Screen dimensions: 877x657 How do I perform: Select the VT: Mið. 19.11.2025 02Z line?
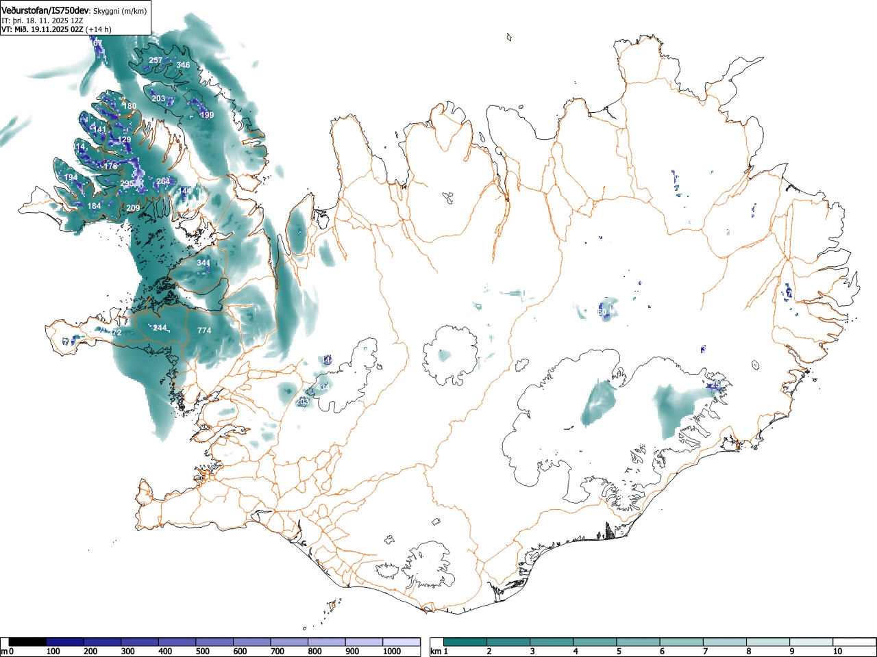pyautogui.click(x=42, y=29)
